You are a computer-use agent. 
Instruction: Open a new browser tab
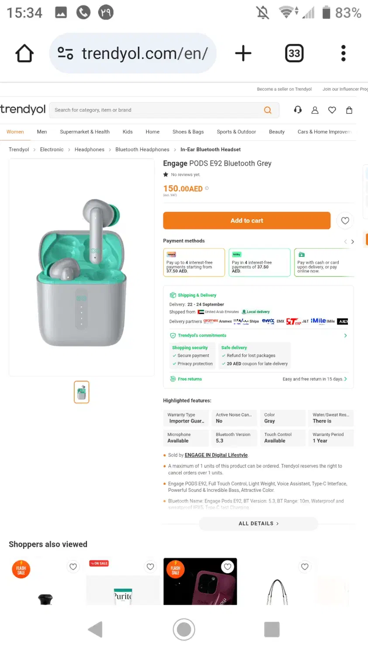click(x=243, y=54)
